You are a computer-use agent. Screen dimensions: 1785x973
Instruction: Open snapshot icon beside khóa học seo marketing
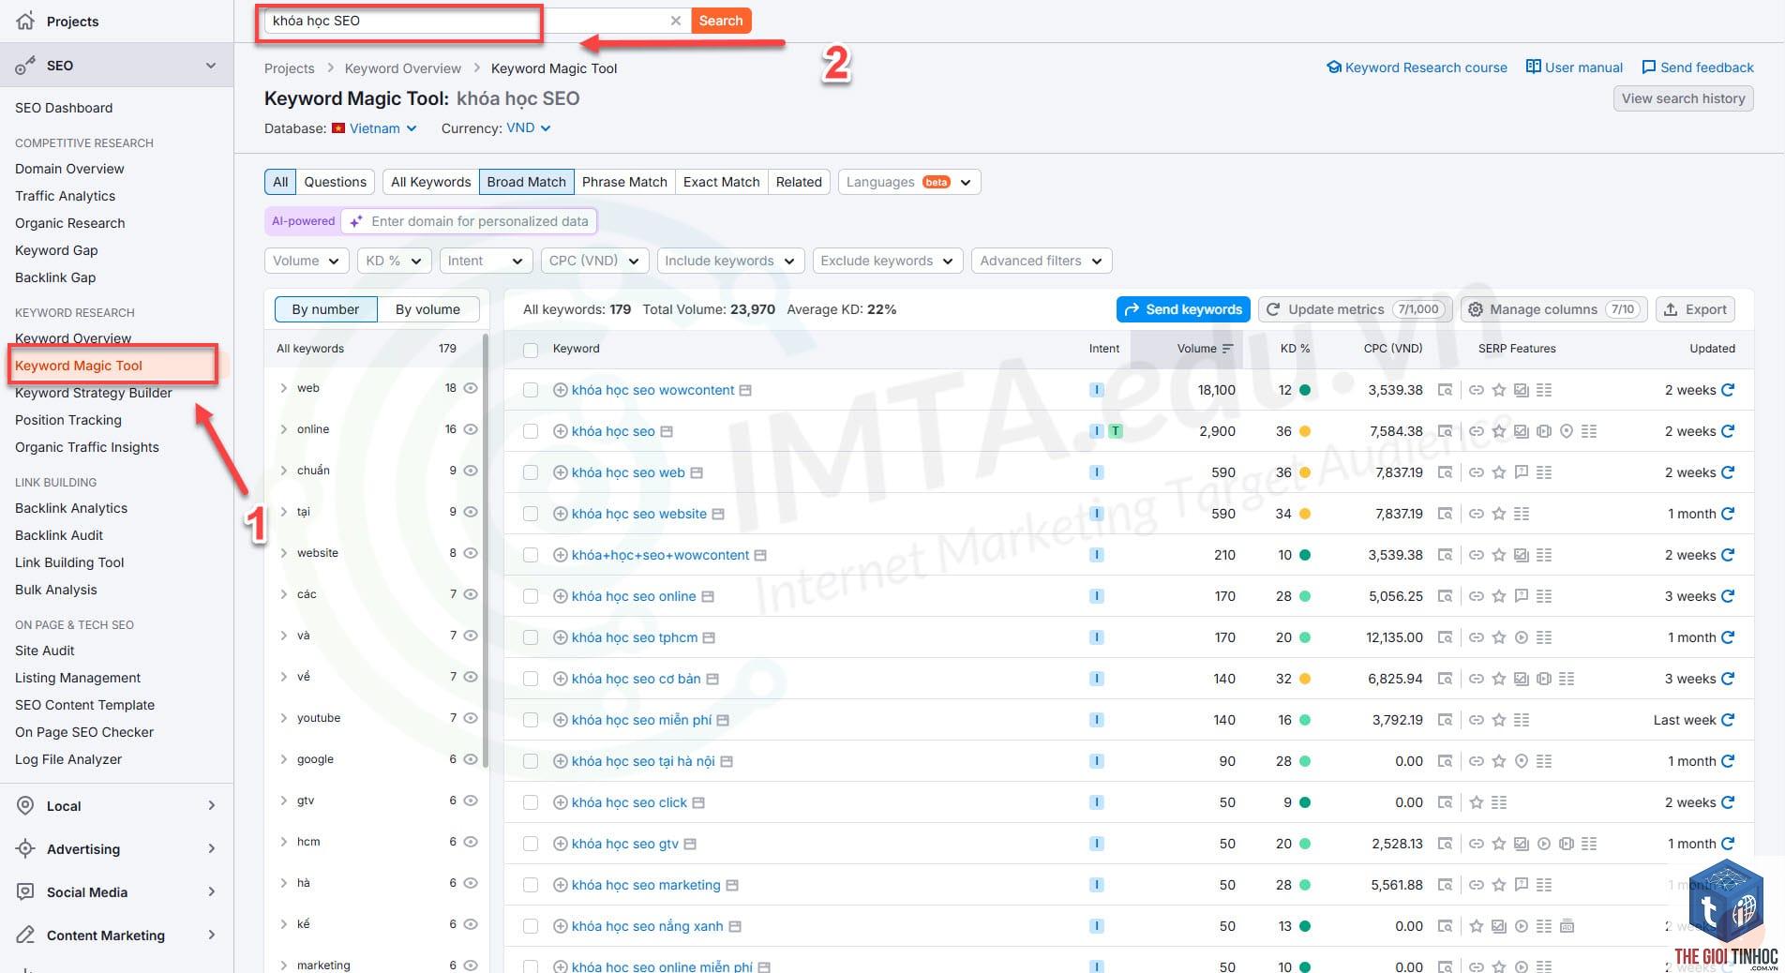tap(732, 885)
